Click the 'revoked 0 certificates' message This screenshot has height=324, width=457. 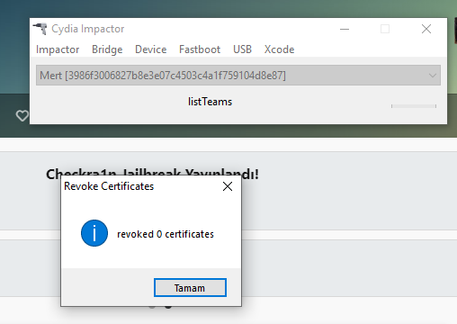coord(166,234)
